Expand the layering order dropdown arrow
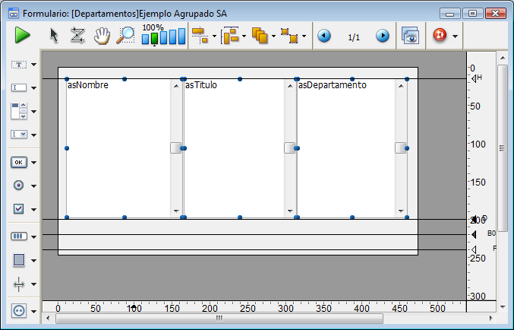 coord(274,36)
